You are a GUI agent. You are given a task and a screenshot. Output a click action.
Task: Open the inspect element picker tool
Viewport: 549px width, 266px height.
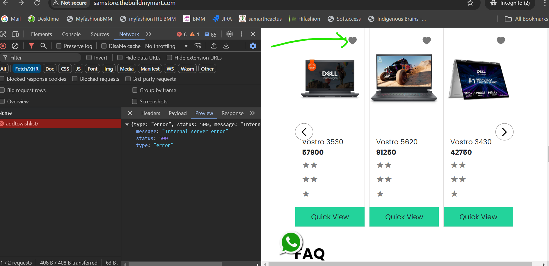pos(3,34)
